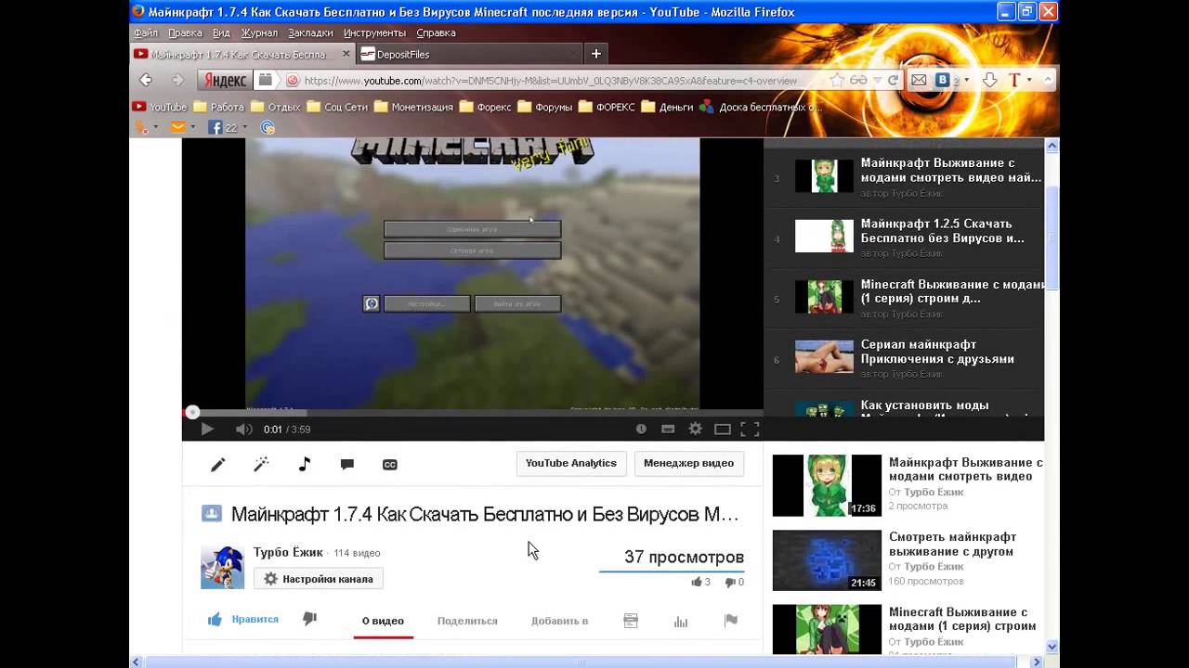Enter fullscreen video mode
Image resolution: width=1189 pixels, height=668 pixels.
pyautogui.click(x=750, y=429)
